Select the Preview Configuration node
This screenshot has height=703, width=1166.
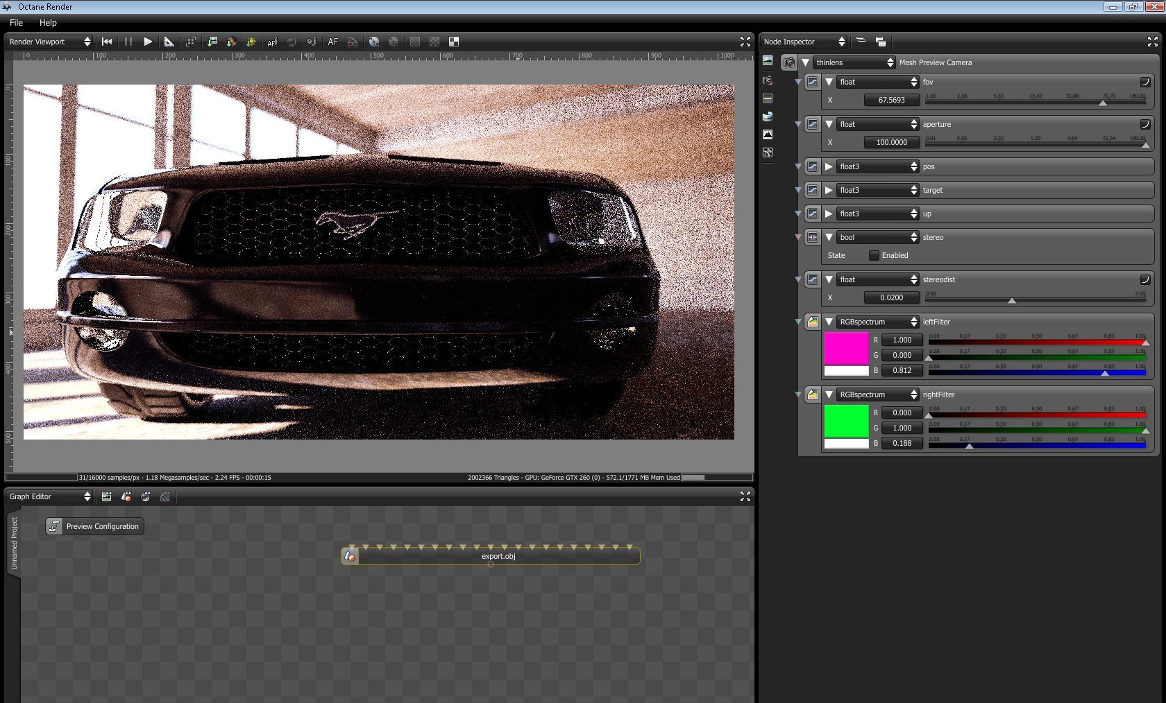95,526
